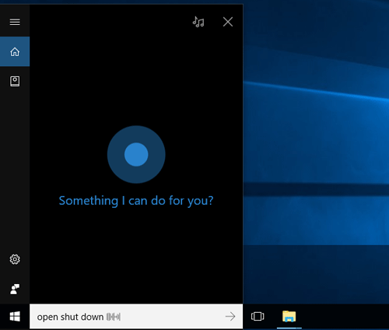
Task: Click "Something I can do for you?" text
Action: point(136,201)
